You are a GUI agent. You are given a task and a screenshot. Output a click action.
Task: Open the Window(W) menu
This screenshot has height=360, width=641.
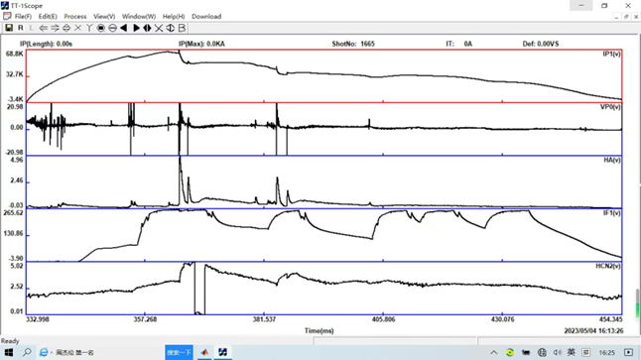point(139,16)
